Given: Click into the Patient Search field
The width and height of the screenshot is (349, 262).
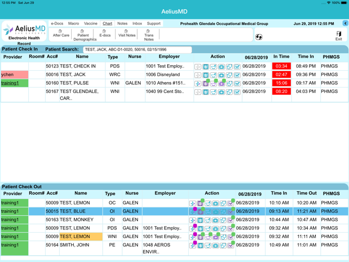Looking at the screenshot, I should tap(137, 49).
